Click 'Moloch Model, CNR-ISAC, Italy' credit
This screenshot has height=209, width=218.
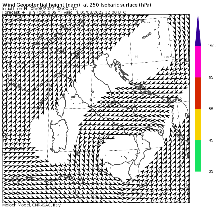pyautogui.click(x=32, y=205)
